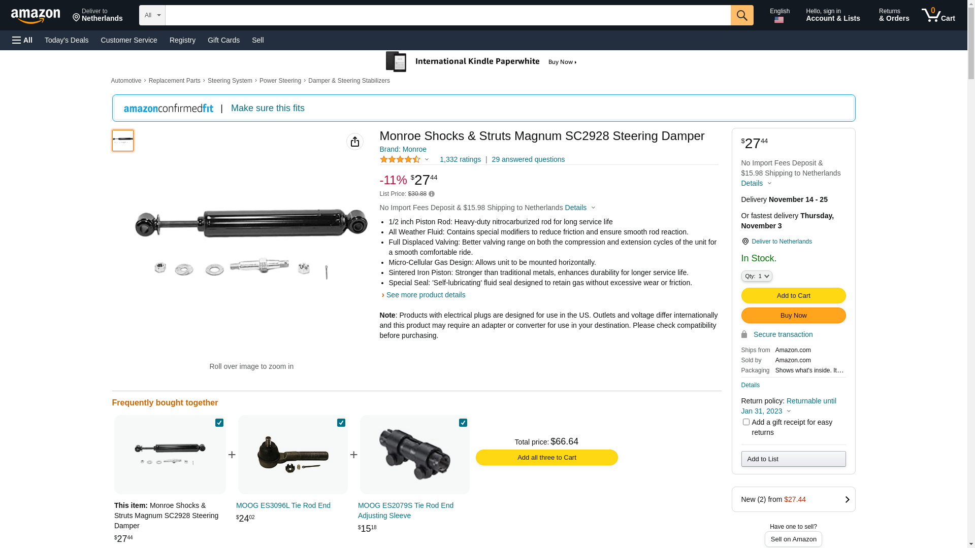Open the search category All dropdown
This screenshot has width=975, height=548.
152,15
